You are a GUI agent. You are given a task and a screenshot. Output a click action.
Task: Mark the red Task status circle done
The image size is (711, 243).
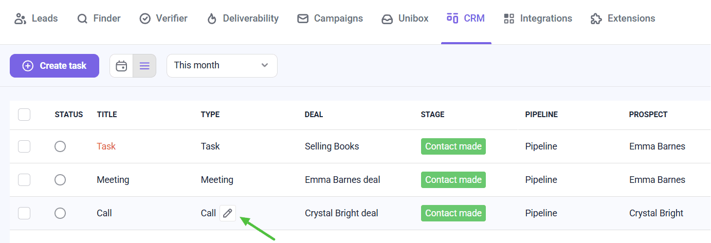pos(60,146)
